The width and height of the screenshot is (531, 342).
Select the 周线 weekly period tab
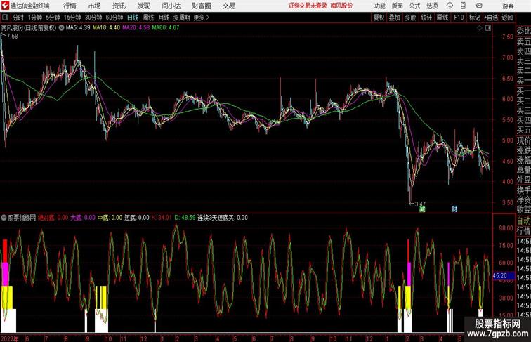point(148,18)
